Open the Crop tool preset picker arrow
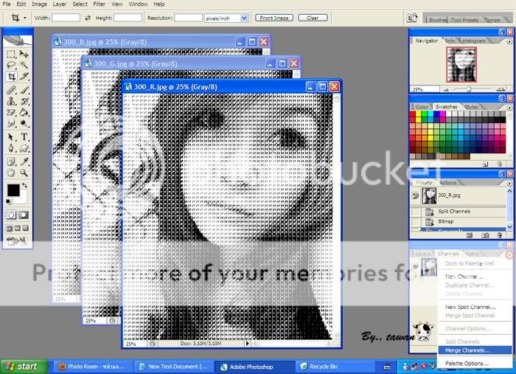Image resolution: width=516 pixels, height=374 pixels. 24,17
